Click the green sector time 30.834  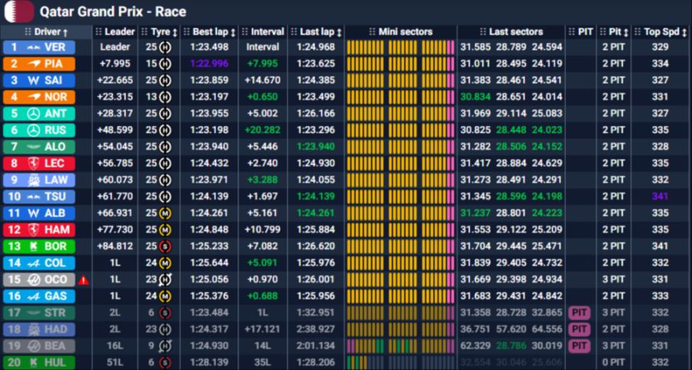pyautogui.click(x=475, y=97)
